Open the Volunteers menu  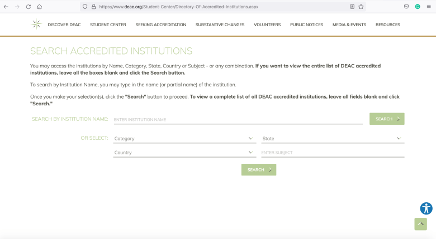click(267, 25)
